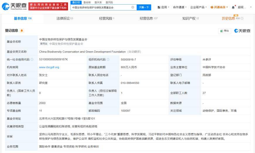This screenshot has width=255, height=153.
Task: Open the 开通会员 dropdown
Action: point(219,7)
